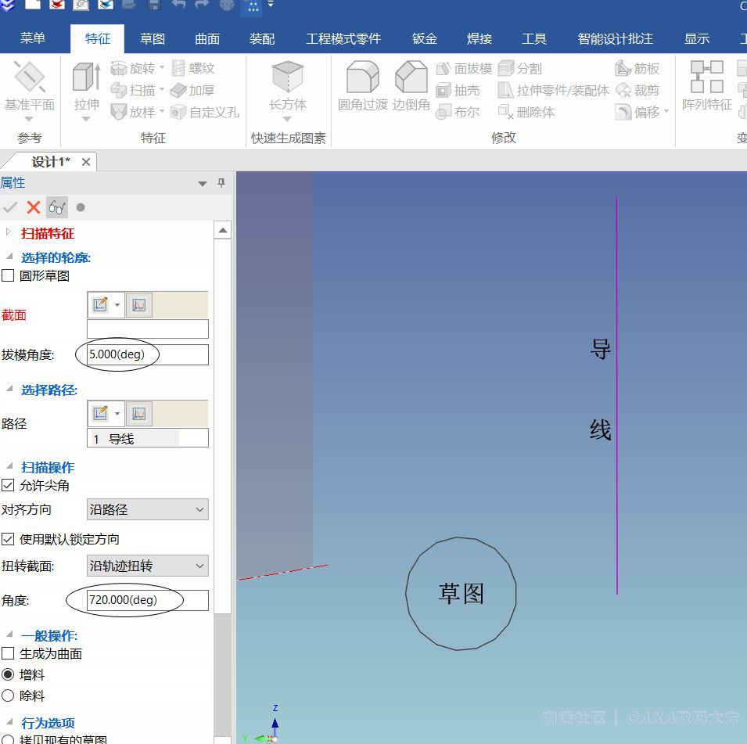This screenshot has height=744, width=747.
Task: Click the 阵列特征 pattern feature tool
Action: [x=706, y=86]
